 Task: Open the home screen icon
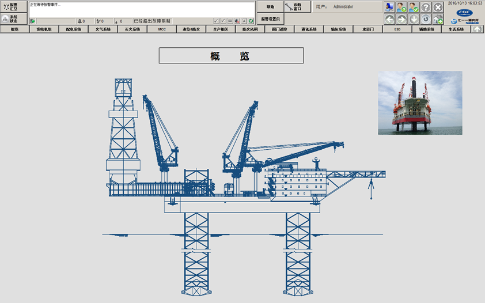coord(438,19)
